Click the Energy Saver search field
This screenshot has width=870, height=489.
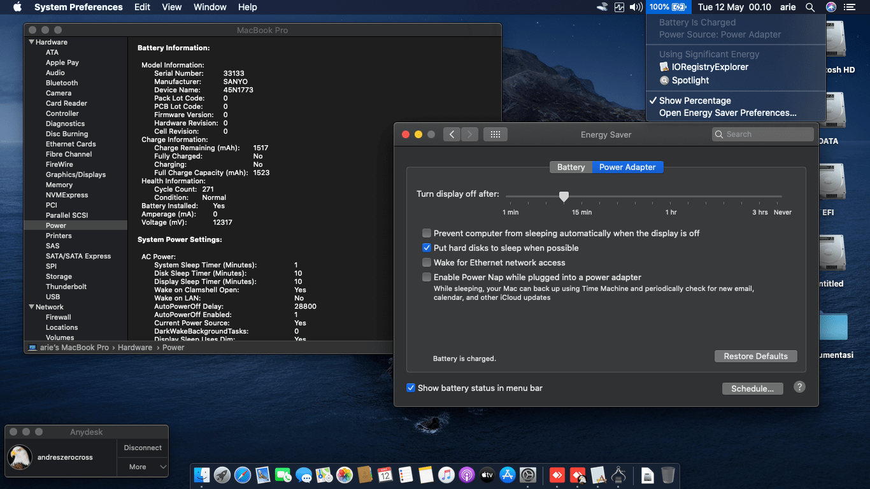click(x=763, y=134)
